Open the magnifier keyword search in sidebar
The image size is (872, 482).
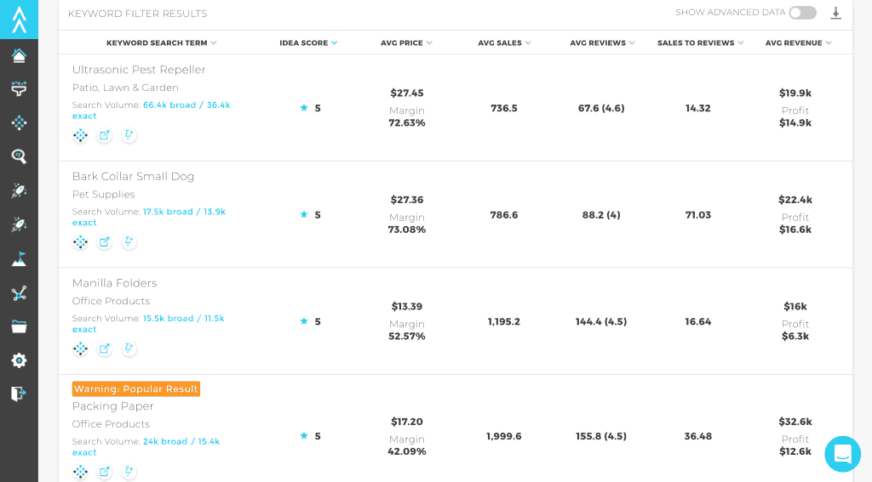coord(19,156)
